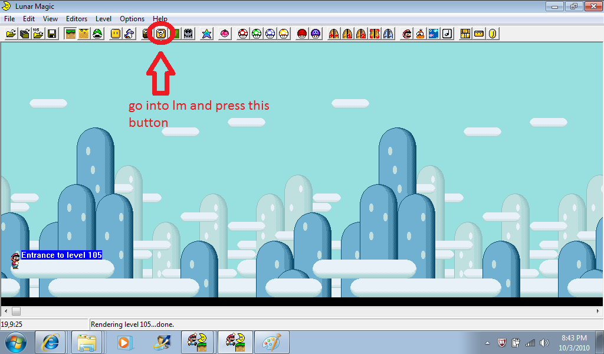Open the Editors menu
The height and width of the screenshot is (354, 604).
(x=77, y=19)
